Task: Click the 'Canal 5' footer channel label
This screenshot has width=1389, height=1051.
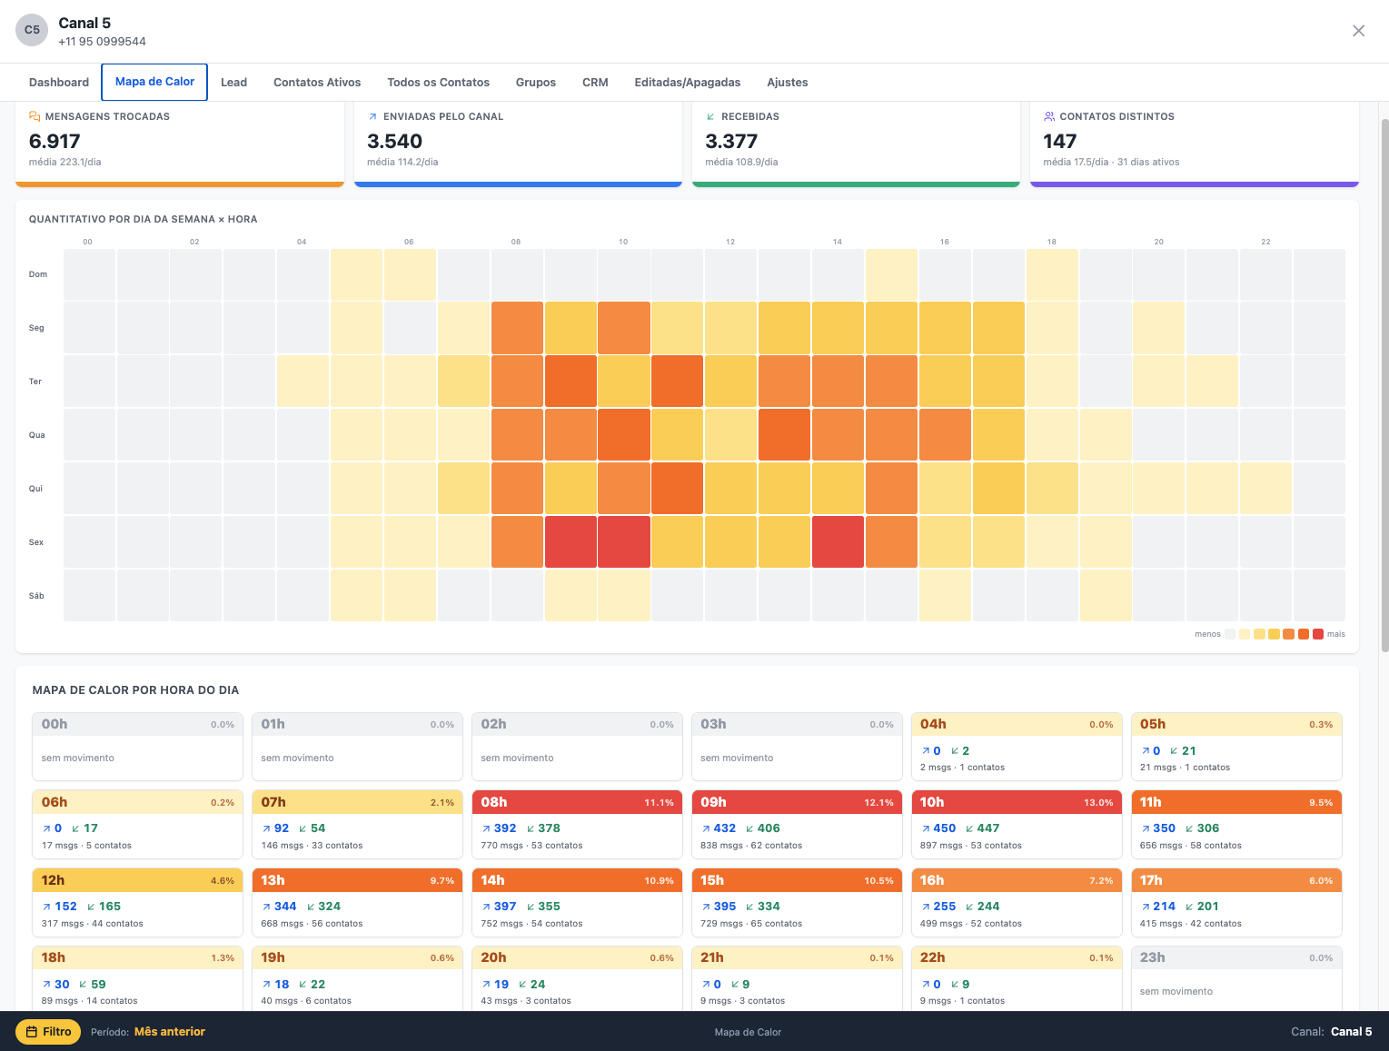Action: 1351,1032
